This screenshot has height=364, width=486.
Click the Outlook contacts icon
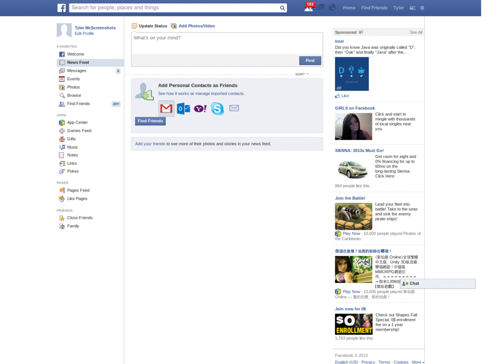pos(183,109)
